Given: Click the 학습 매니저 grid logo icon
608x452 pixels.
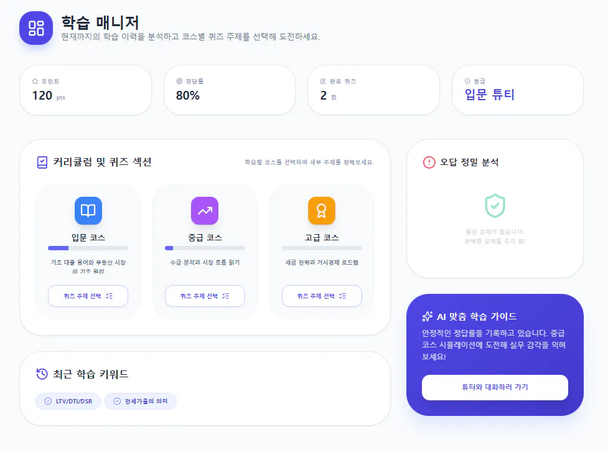Looking at the screenshot, I should tap(35, 27).
